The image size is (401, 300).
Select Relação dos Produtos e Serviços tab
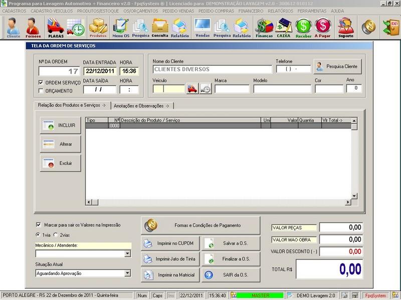pyautogui.click(x=72, y=105)
